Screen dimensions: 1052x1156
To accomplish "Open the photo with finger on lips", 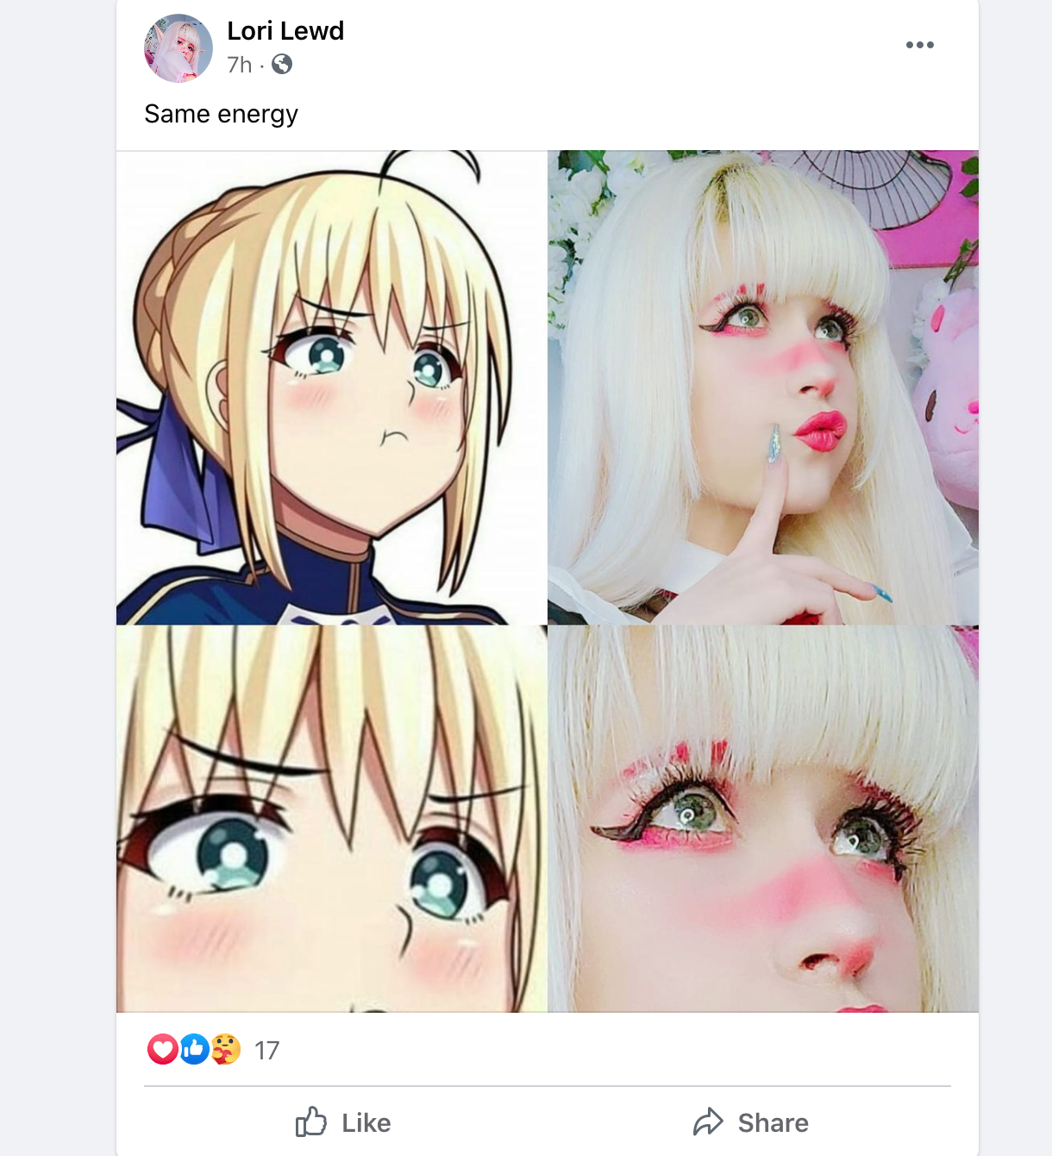I will [x=763, y=387].
